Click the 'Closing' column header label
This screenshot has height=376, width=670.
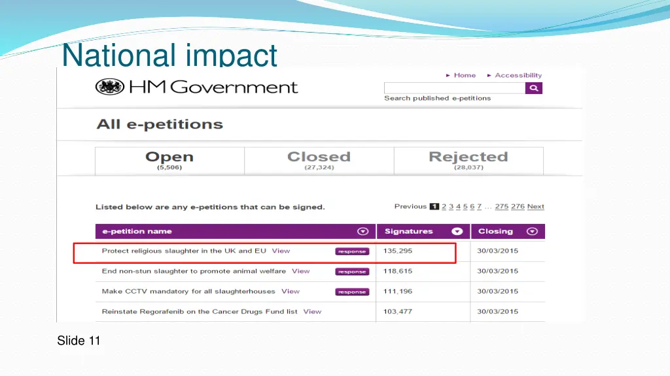495,231
